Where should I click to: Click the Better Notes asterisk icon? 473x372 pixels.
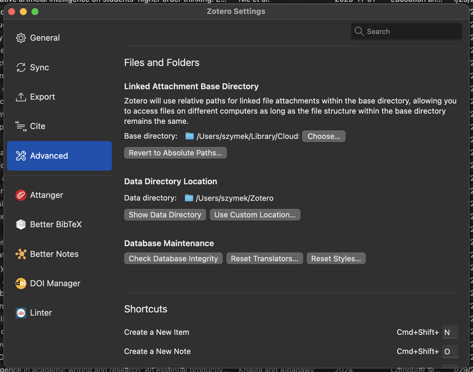click(x=21, y=254)
